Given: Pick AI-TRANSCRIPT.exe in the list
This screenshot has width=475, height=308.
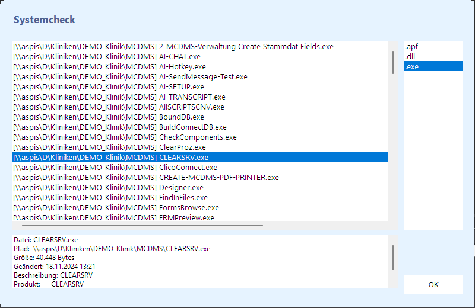Looking at the screenshot, I should [x=119, y=97].
